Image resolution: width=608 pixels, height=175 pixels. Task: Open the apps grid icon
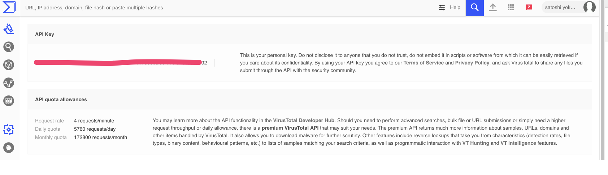point(511,7)
